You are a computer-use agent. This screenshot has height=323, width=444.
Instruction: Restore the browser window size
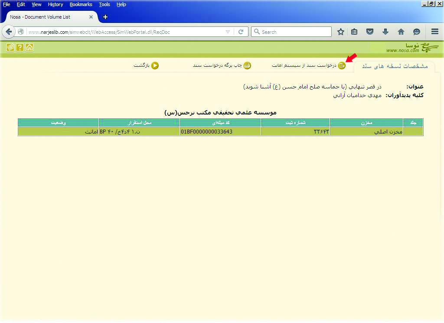coord(431,4)
